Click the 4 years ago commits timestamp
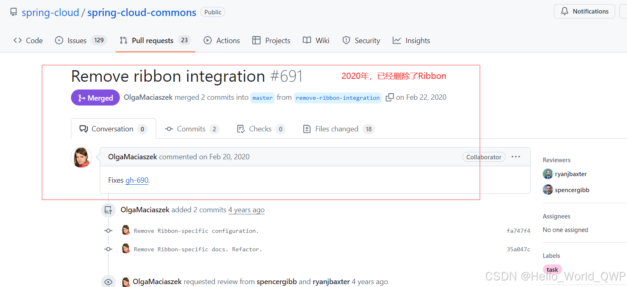This screenshot has width=627, height=287. (x=246, y=210)
